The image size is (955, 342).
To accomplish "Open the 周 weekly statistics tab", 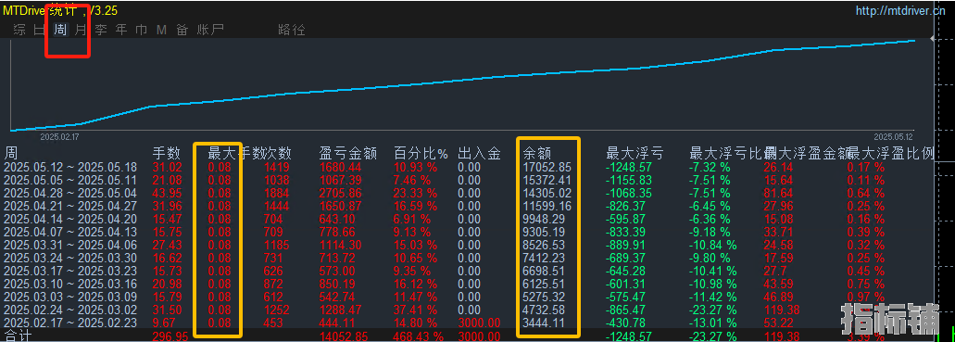I will [60, 30].
